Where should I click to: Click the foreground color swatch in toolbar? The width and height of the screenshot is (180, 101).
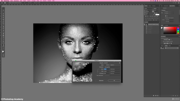pos(3,52)
